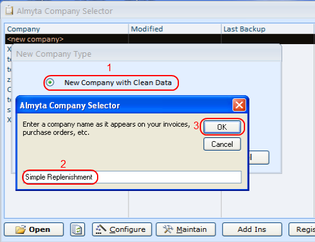
Task: Click the Add Ins button
Action: 252,229
